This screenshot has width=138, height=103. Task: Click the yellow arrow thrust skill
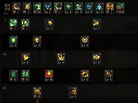point(97,57)
